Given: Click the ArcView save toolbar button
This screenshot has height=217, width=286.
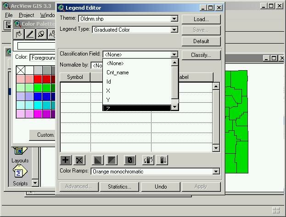Looking at the screenshot, I should [x=8, y=25].
